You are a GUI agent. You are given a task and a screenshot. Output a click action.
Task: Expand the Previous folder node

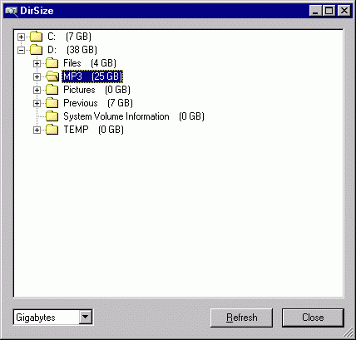click(x=37, y=103)
